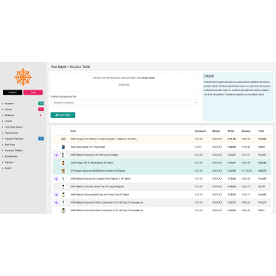Select the Solgar Advanced Multi-Billion Dophilus product name

click(98, 171)
